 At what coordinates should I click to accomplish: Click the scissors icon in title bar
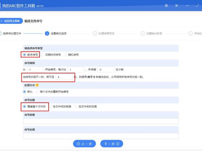pos(176,6)
